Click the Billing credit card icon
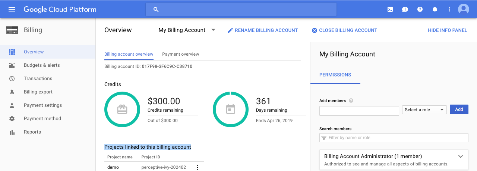The height and width of the screenshot is (171, 477). tap(12, 30)
